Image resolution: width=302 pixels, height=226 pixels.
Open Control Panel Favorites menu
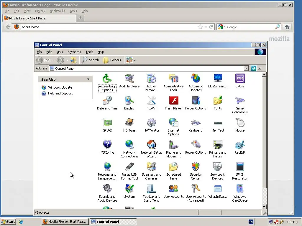74,52
